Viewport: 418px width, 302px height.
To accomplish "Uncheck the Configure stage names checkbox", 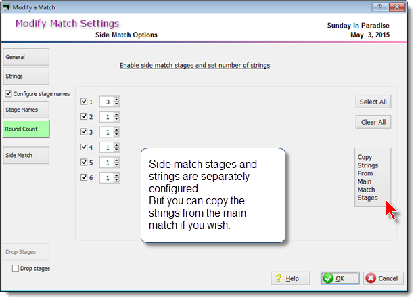I will (x=9, y=93).
